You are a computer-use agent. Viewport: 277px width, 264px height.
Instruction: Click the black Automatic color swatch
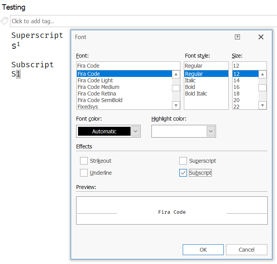click(x=104, y=131)
